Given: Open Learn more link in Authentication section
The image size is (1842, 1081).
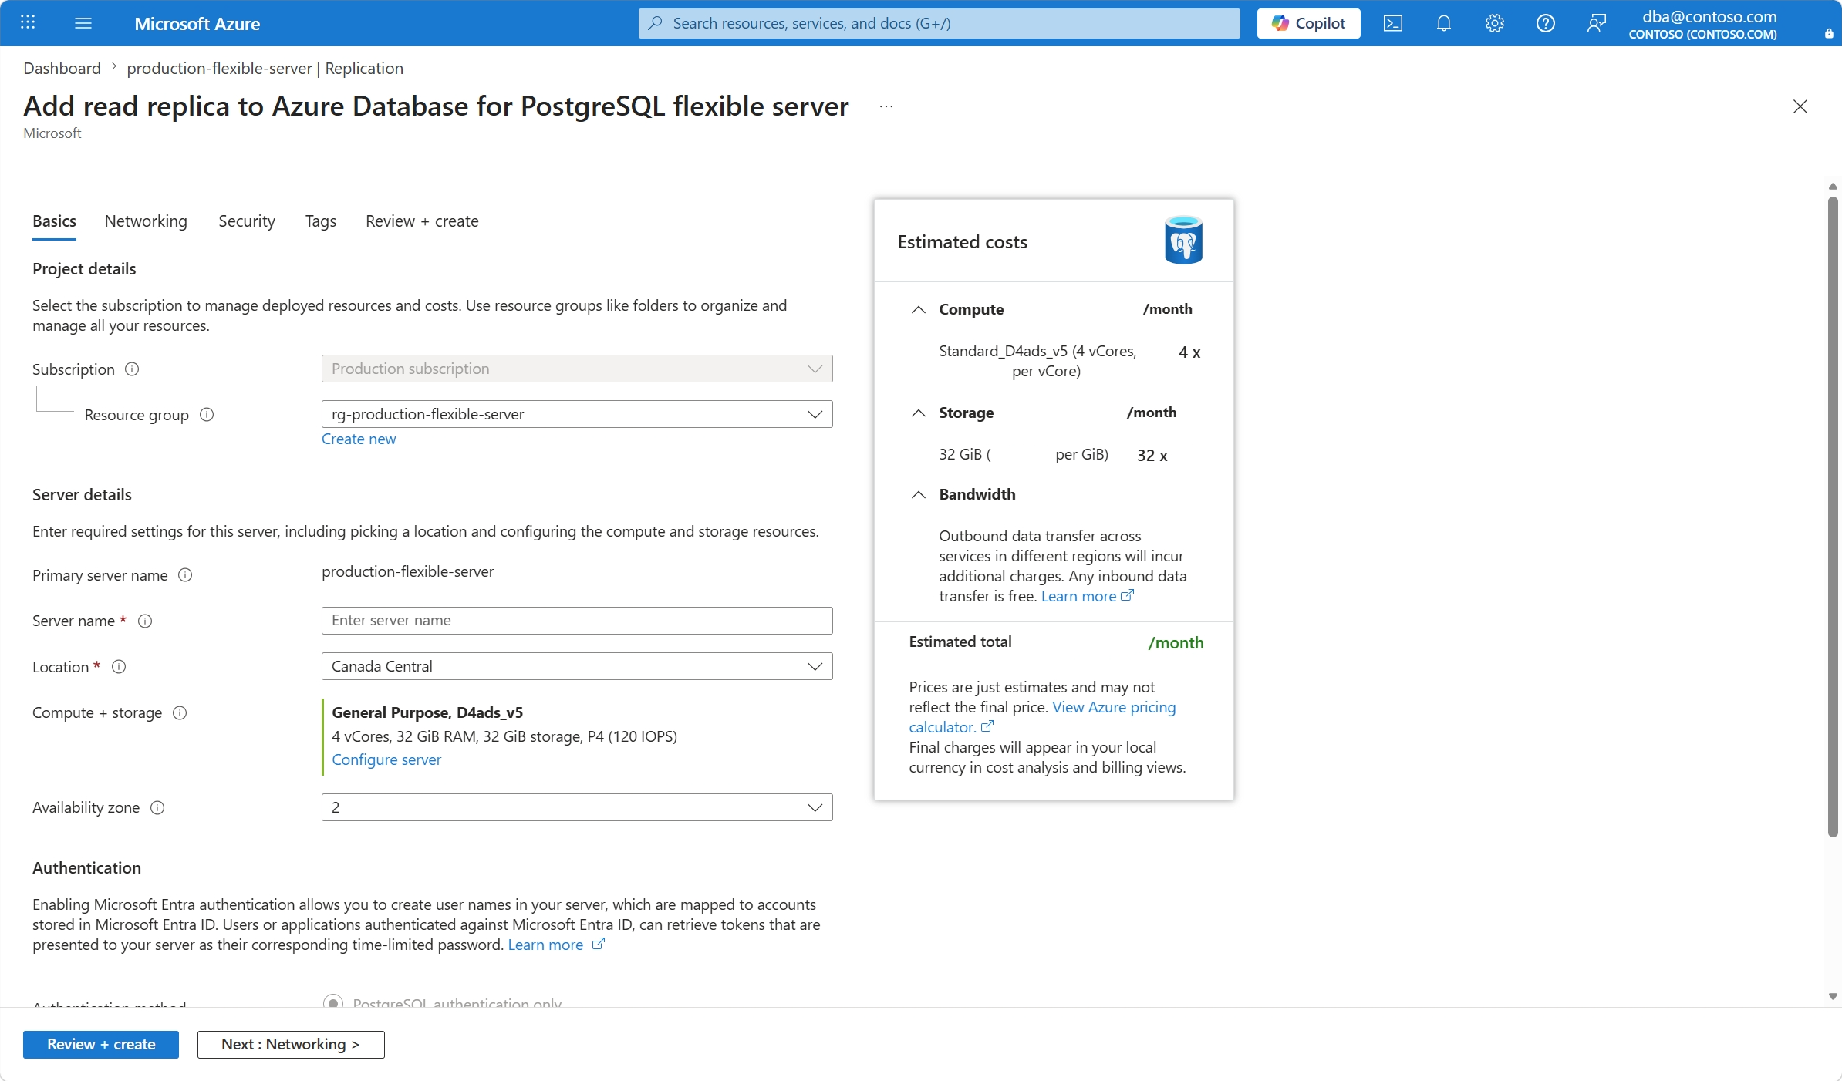Looking at the screenshot, I should [556, 945].
